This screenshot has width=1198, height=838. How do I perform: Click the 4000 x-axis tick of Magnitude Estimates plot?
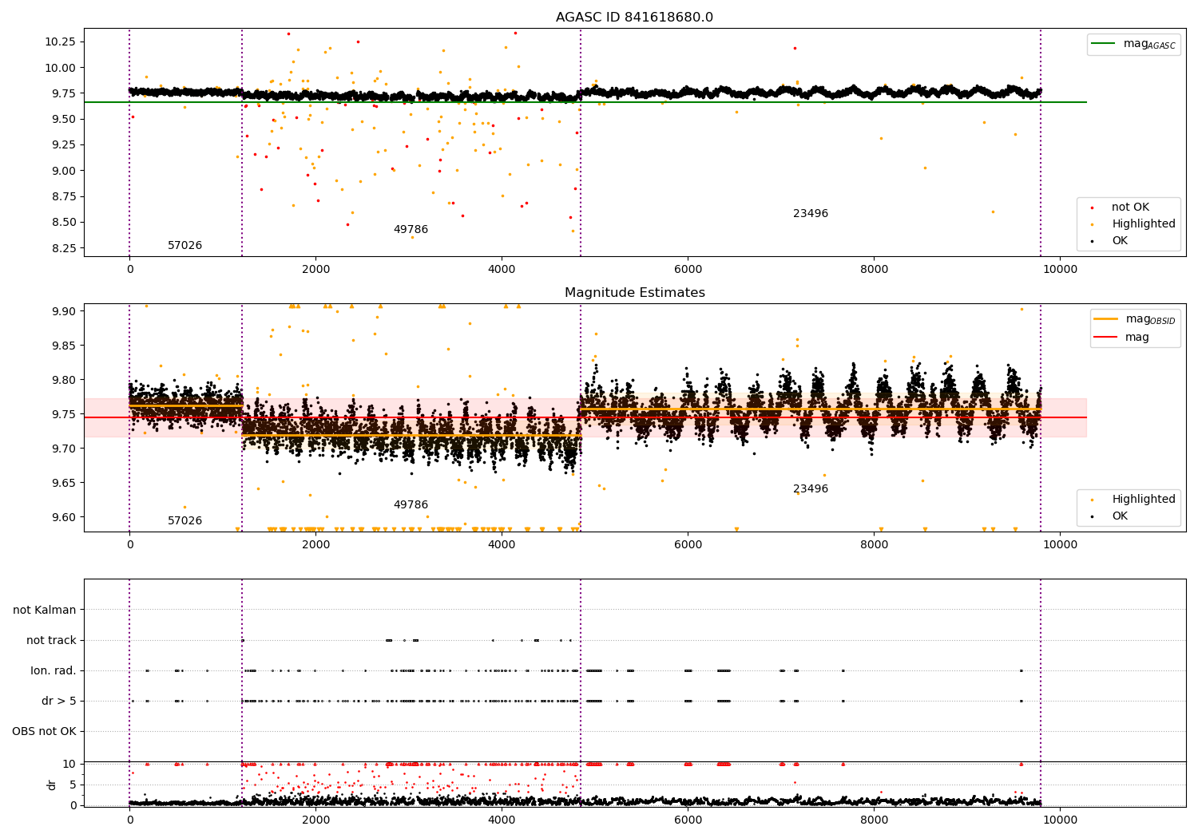(502, 545)
